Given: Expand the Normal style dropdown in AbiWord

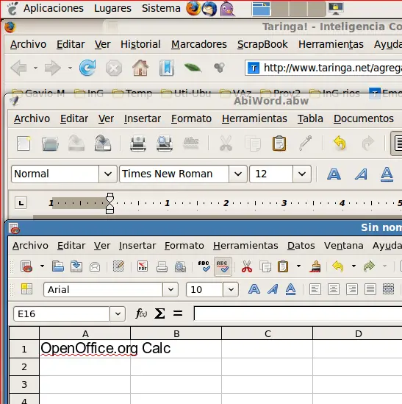Looking at the screenshot, I should point(108,174).
